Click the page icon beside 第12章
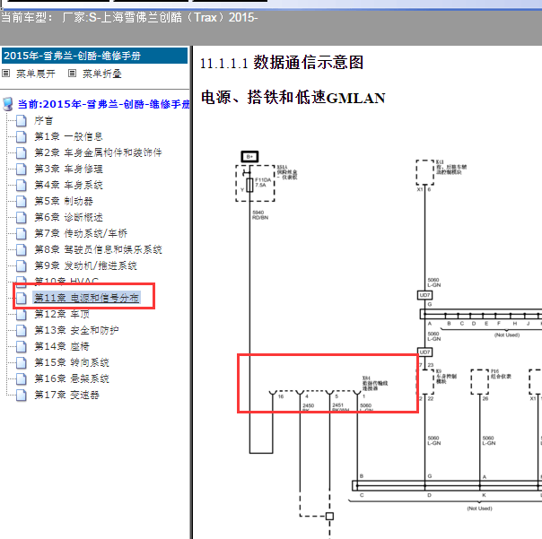The height and width of the screenshot is (539, 542). 22,315
